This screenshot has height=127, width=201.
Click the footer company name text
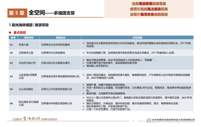(173, 120)
